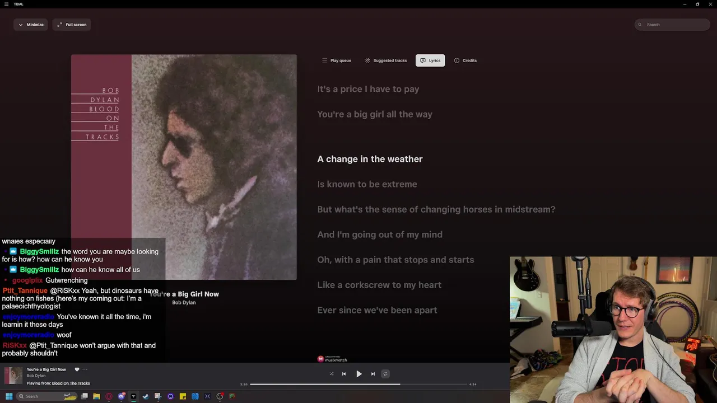Seek along the playback progress bar
The width and height of the screenshot is (717, 403).
(x=358, y=384)
